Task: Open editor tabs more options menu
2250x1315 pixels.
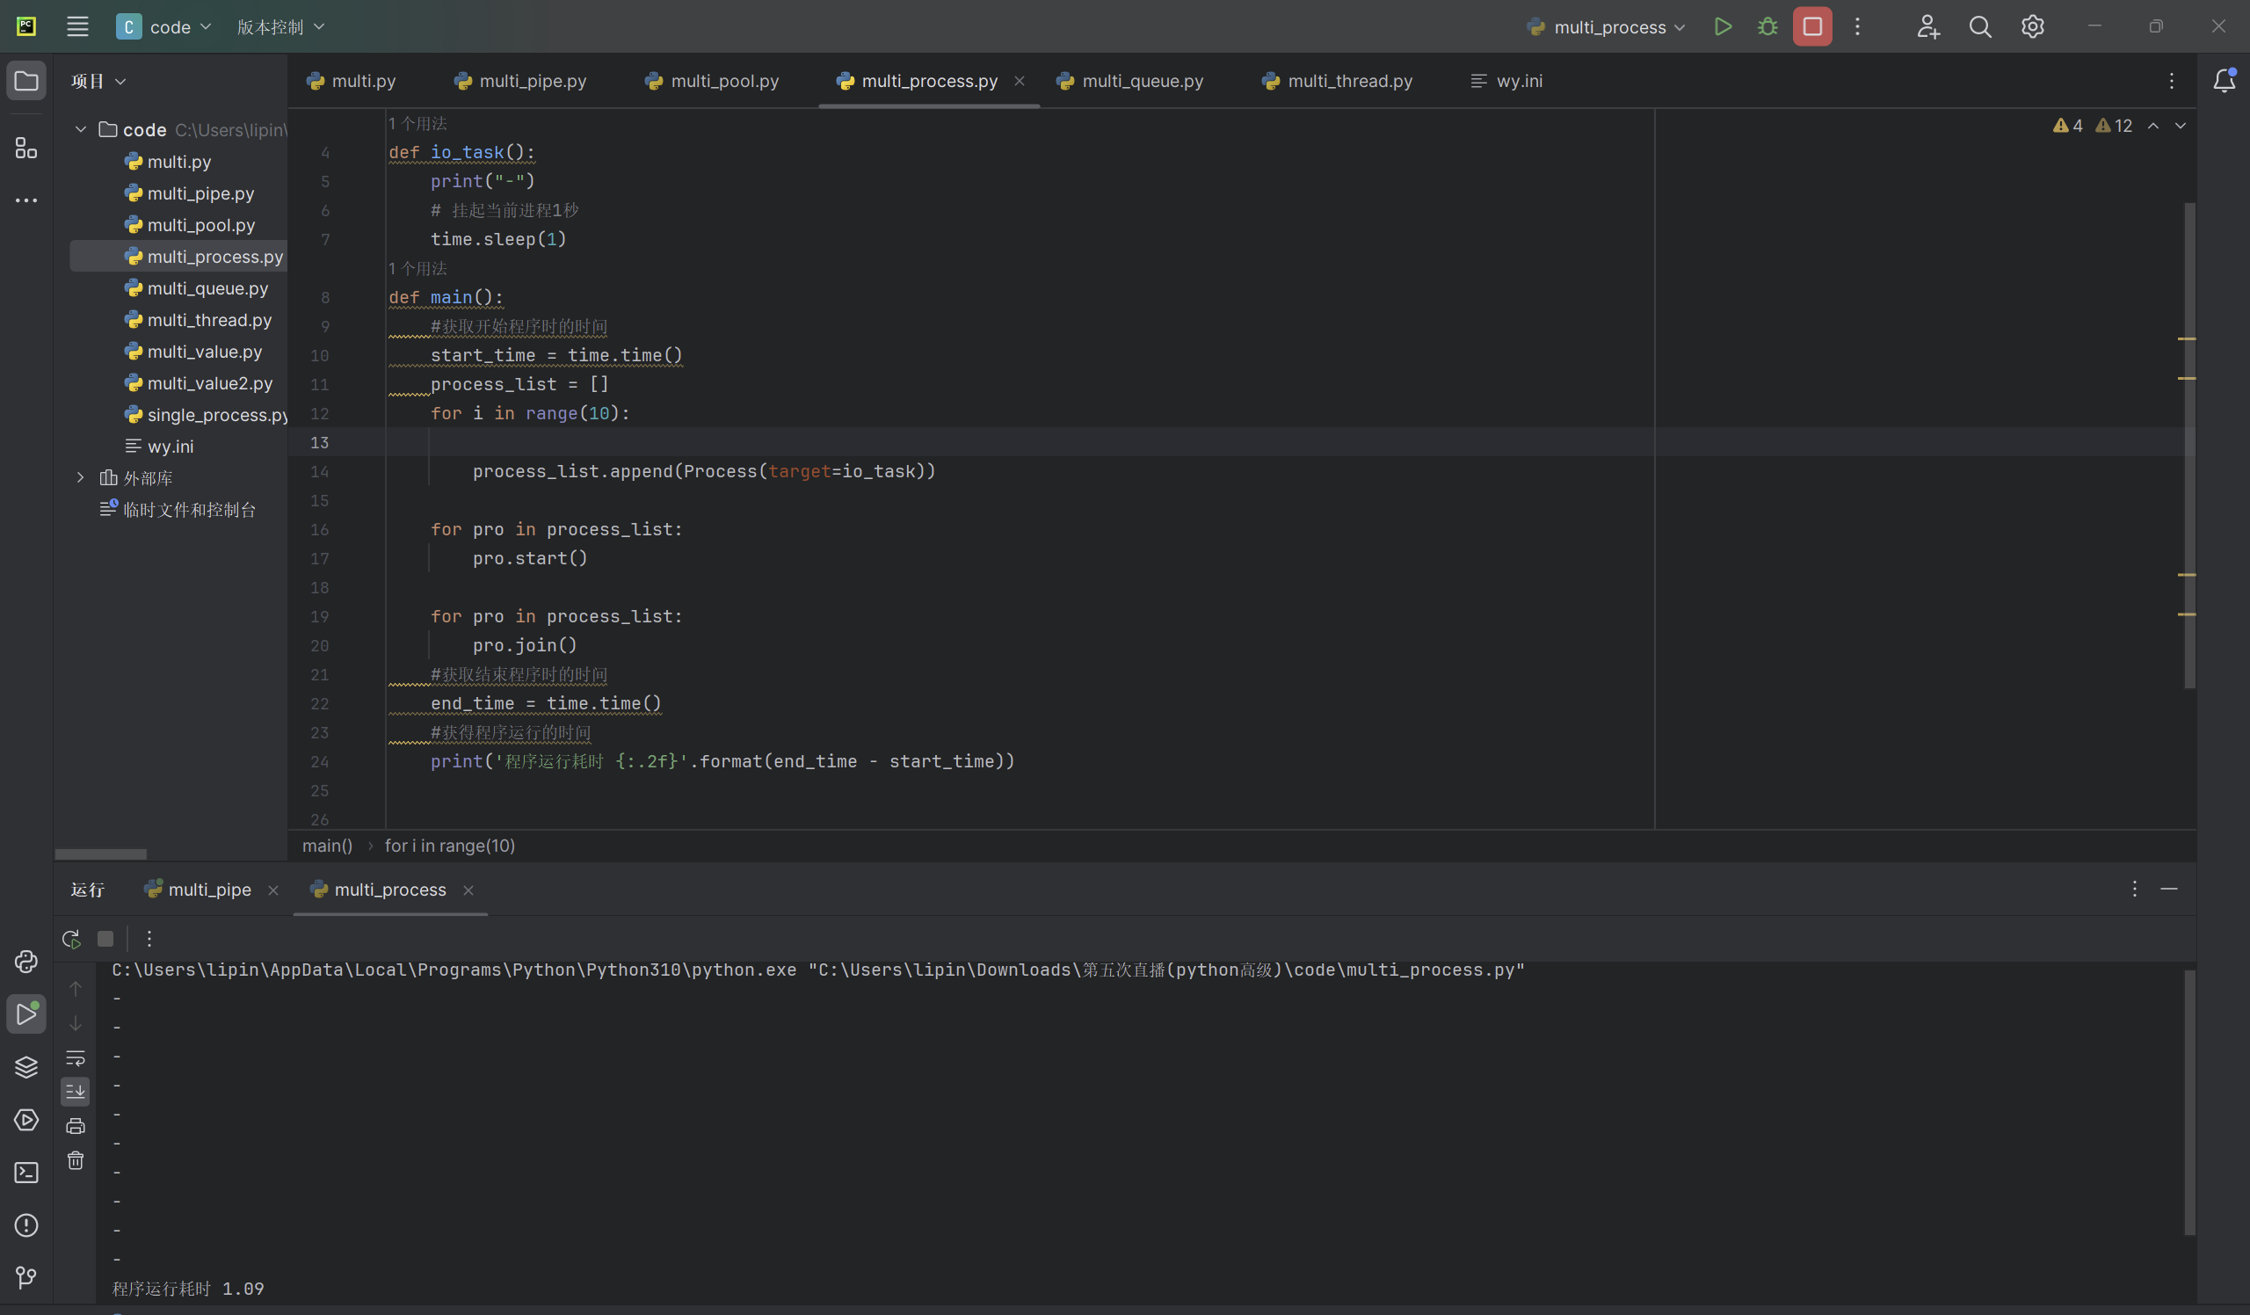Action: [x=2172, y=81]
